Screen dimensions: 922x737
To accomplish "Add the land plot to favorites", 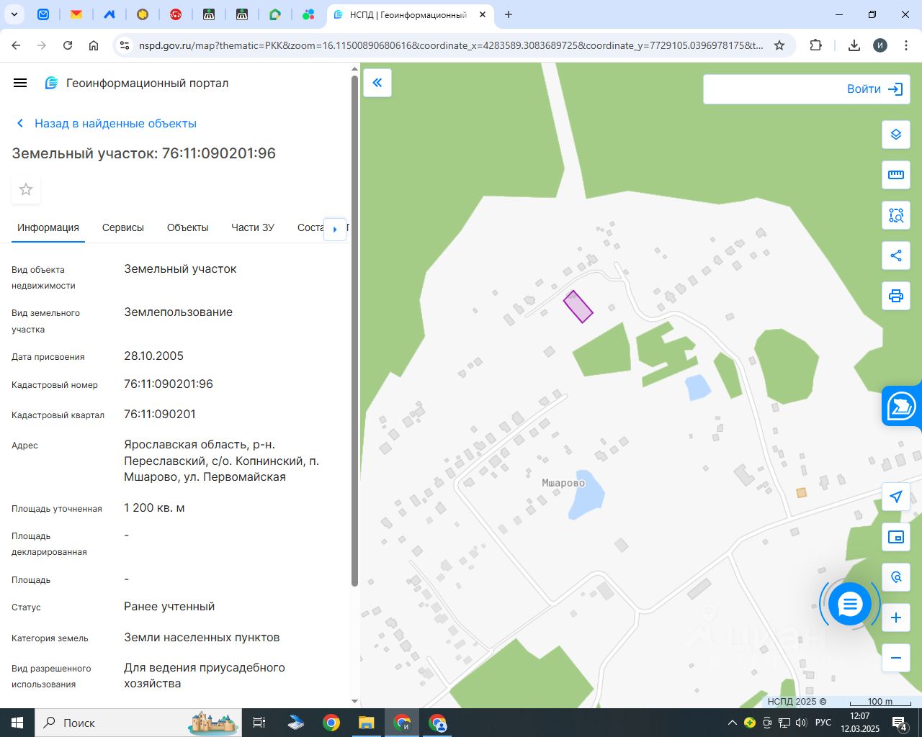I will tap(26, 189).
